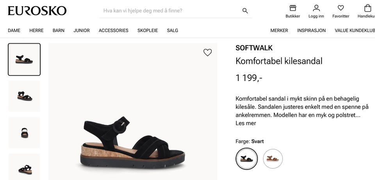375x180 pixels.
Task: Select the third sandal thumbnail image
Action: (24, 132)
